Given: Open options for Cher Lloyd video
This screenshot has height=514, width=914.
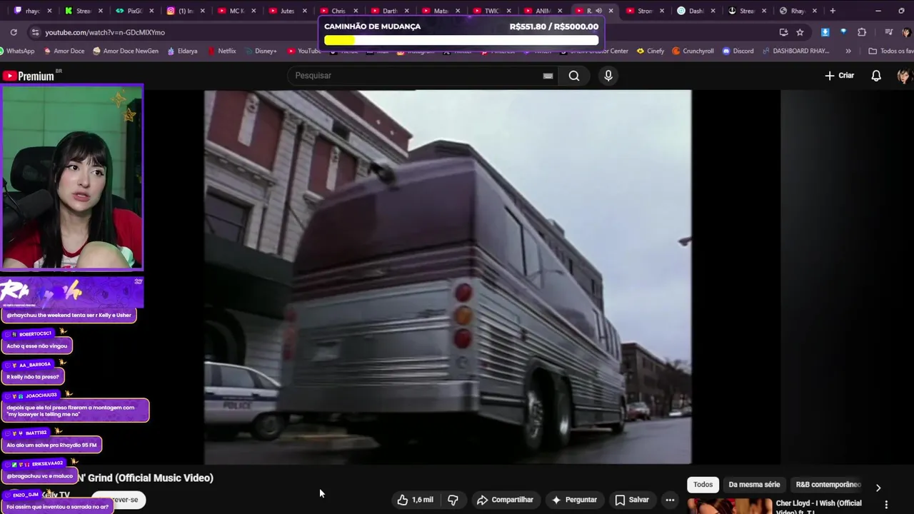Looking at the screenshot, I should point(886,505).
